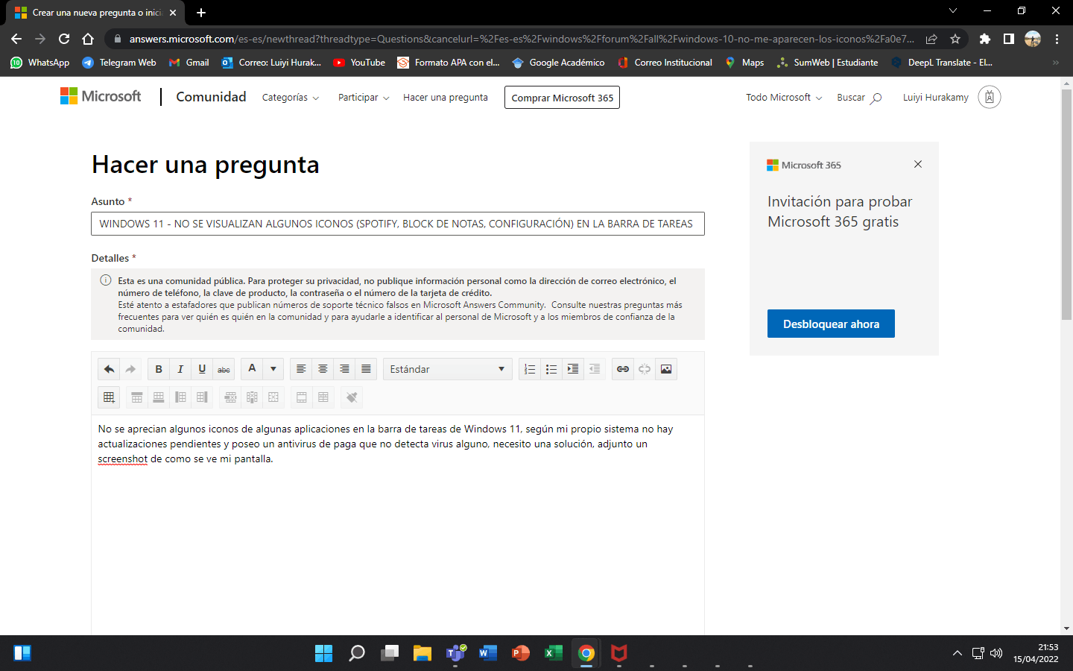
Task: Open the YouTube bookmark
Action: pos(359,63)
